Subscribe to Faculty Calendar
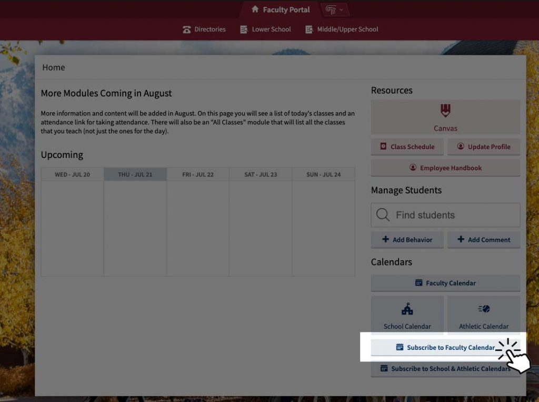 445,348
